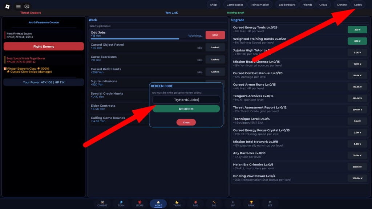The image size is (372, 209).
Task: Click the chat bubble icon top left
Action: click(x=26, y=6)
